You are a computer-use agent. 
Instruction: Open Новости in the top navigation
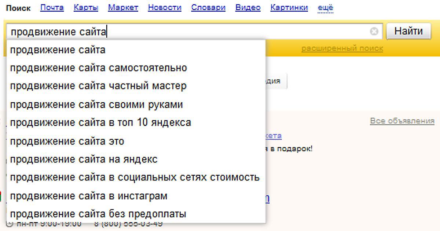165,8
